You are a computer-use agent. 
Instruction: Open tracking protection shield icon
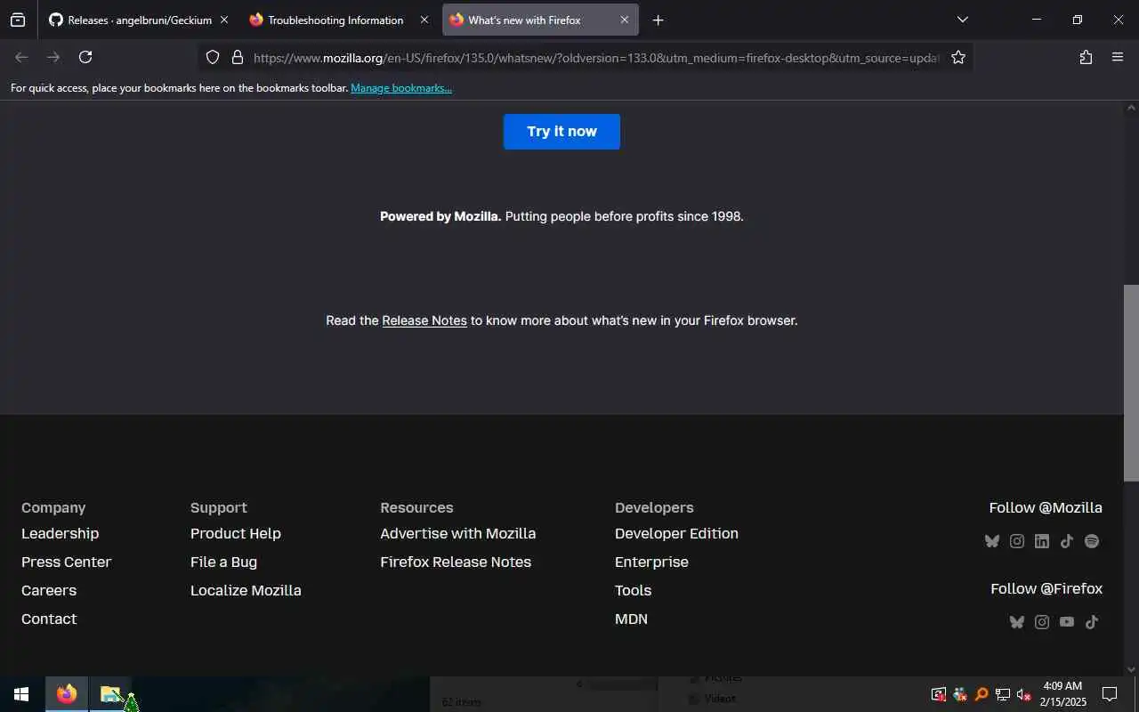(x=213, y=57)
